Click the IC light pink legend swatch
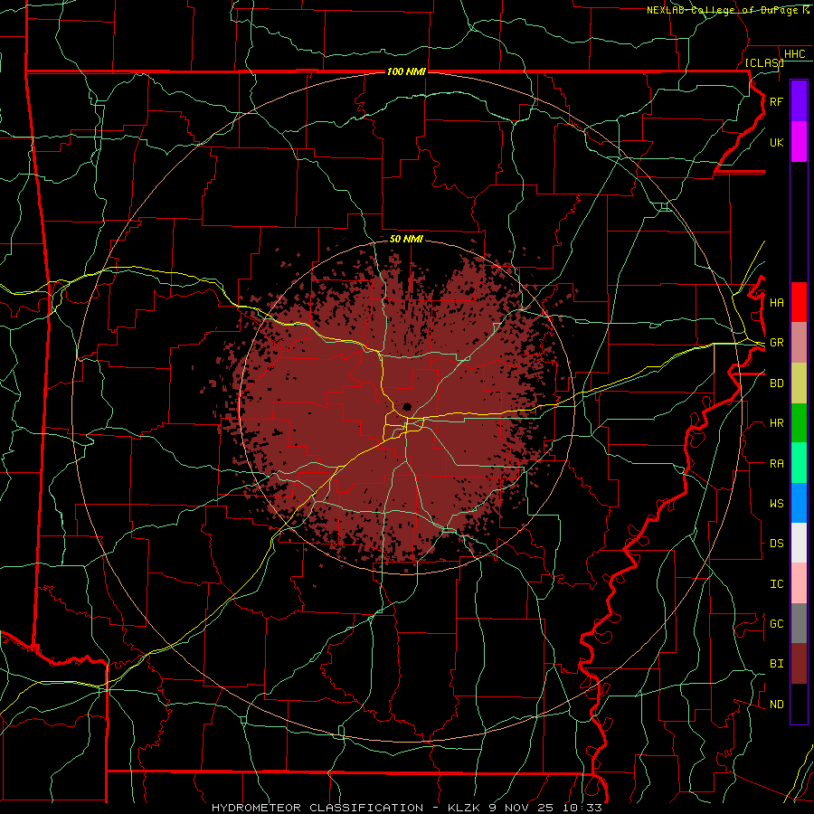The width and height of the screenshot is (814, 814). [x=799, y=583]
